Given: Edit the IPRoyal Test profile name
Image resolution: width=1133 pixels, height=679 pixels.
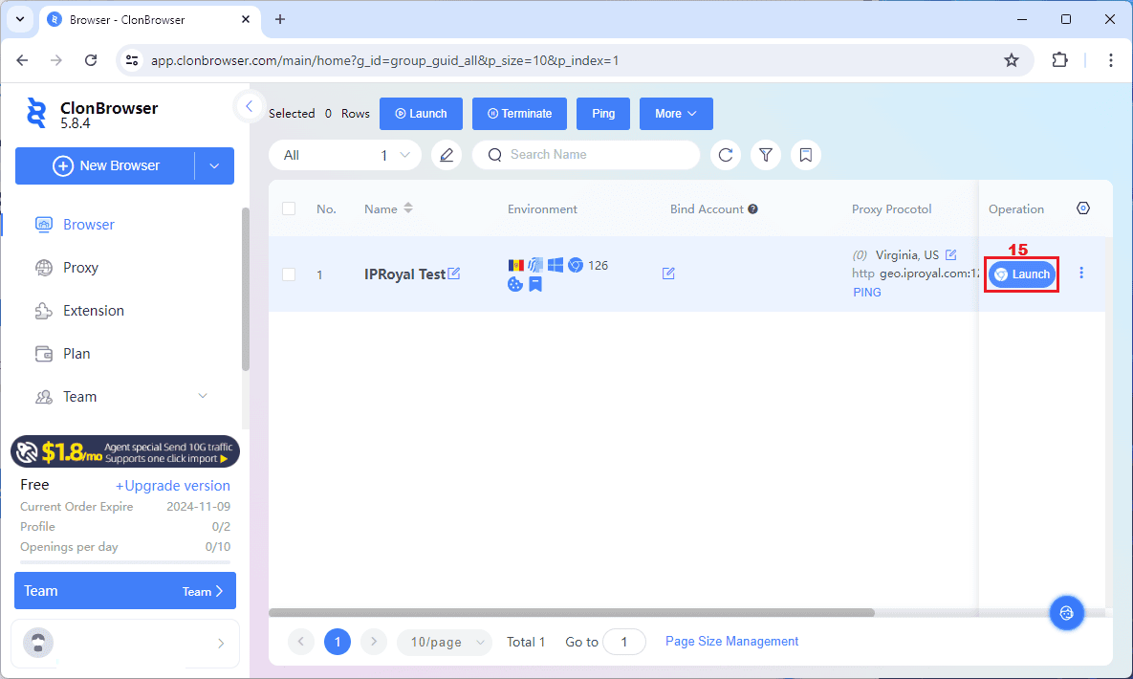Looking at the screenshot, I should (454, 274).
